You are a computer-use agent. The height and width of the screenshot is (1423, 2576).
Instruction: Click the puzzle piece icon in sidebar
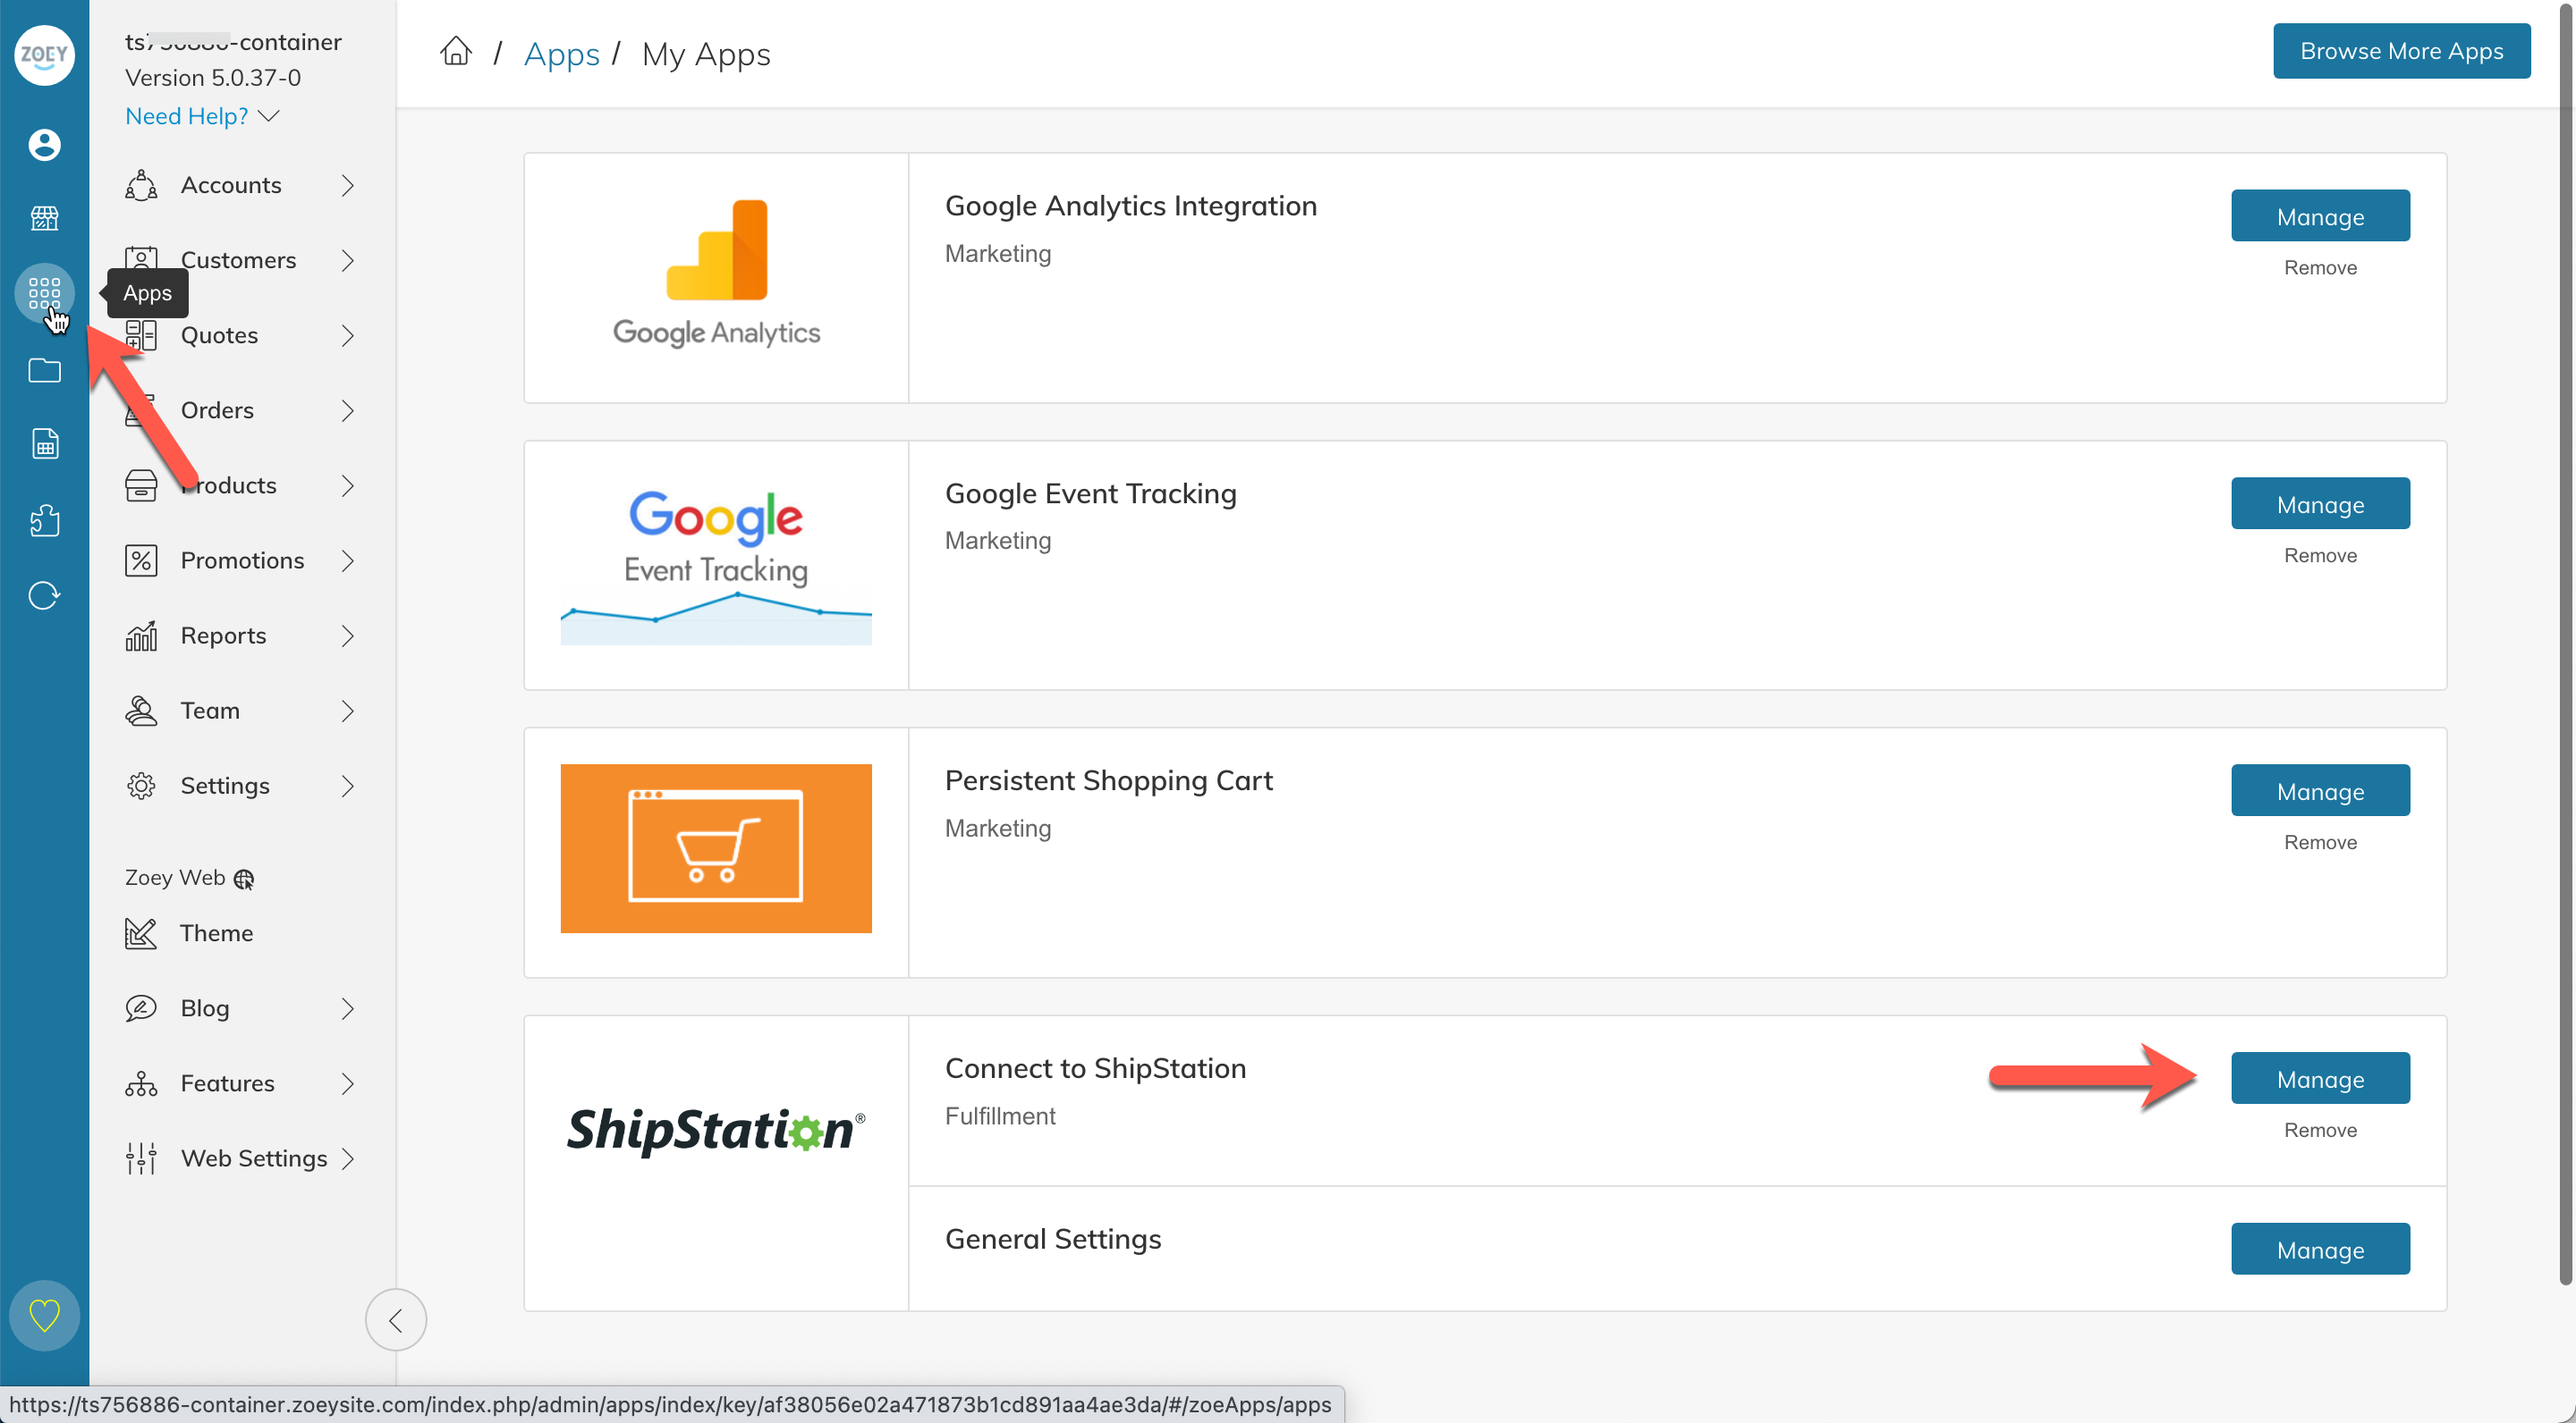44,520
